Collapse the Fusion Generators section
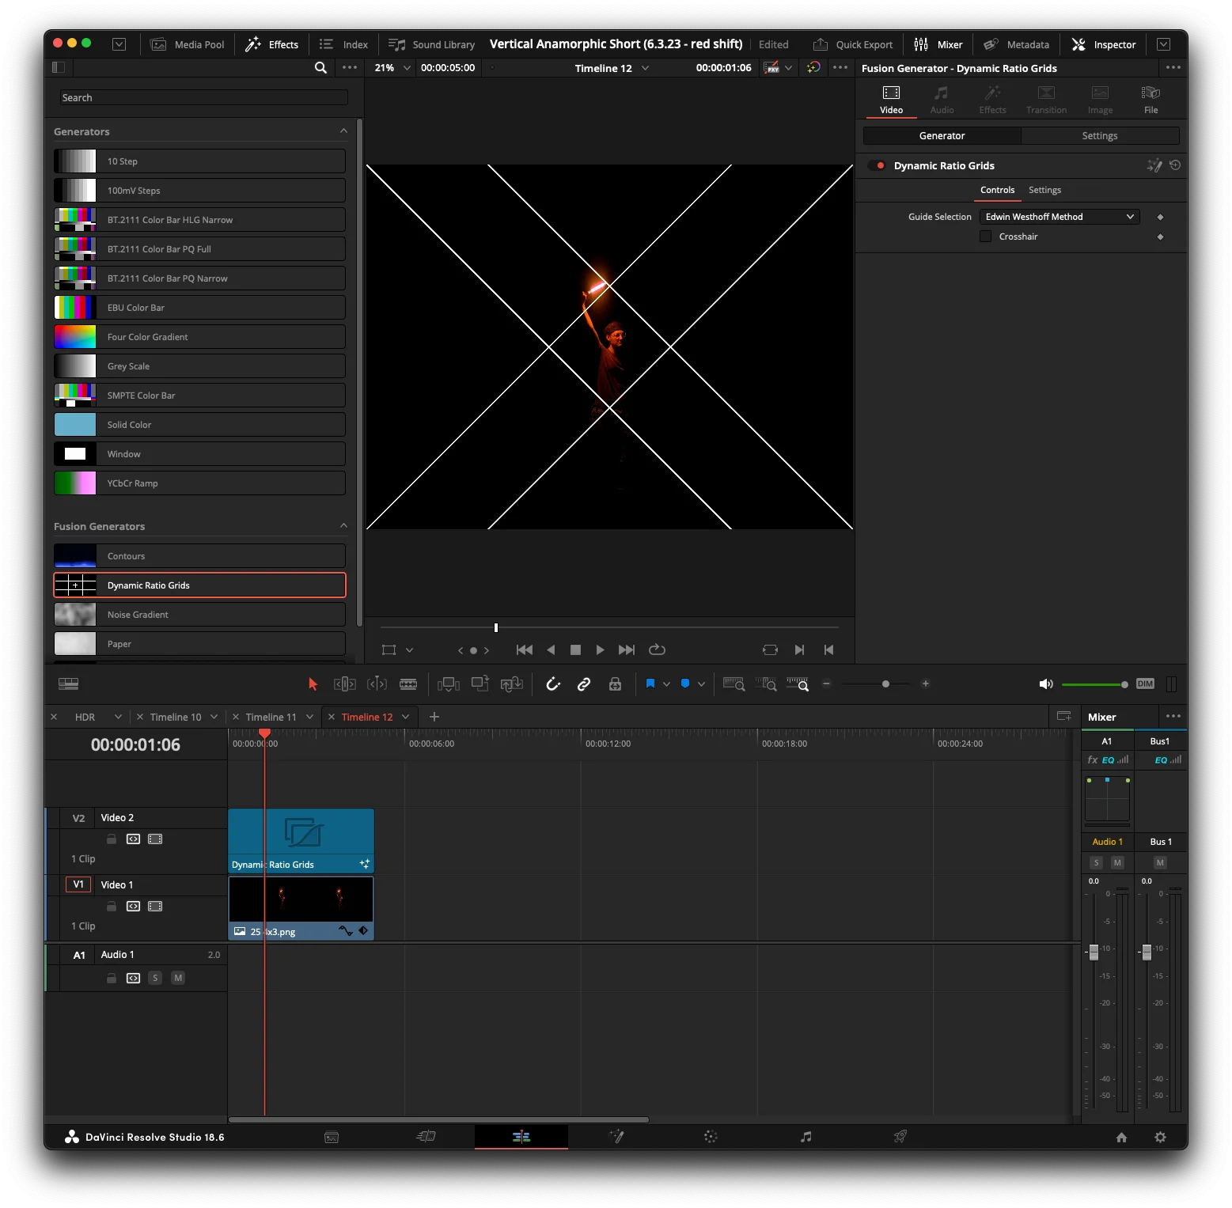1232x1208 pixels. point(343,526)
